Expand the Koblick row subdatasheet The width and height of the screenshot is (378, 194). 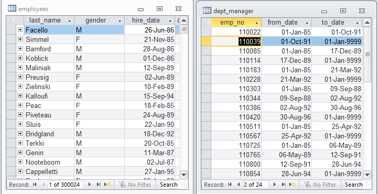tap(20, 58)
